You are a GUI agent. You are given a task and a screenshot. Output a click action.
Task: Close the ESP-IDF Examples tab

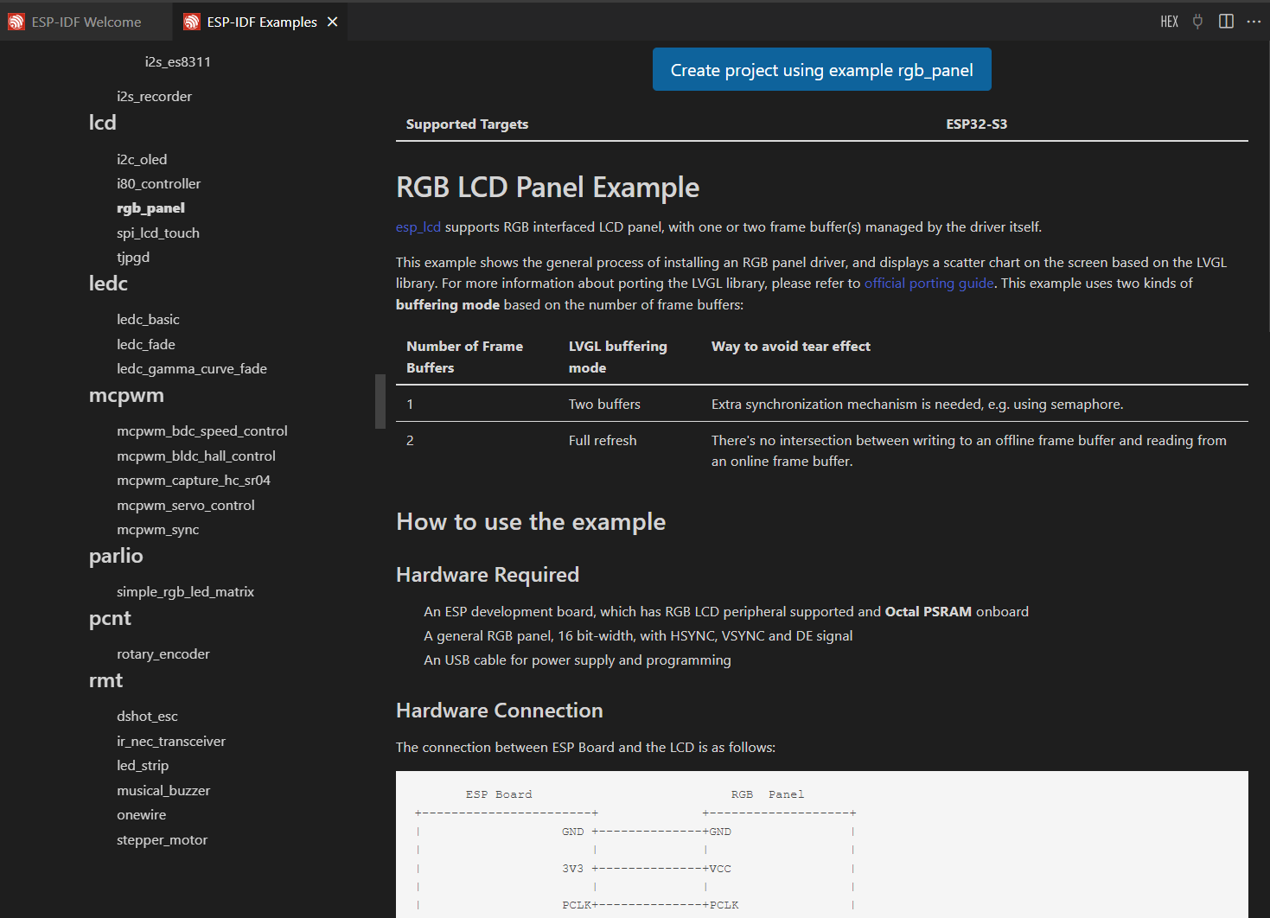(332, 22)
